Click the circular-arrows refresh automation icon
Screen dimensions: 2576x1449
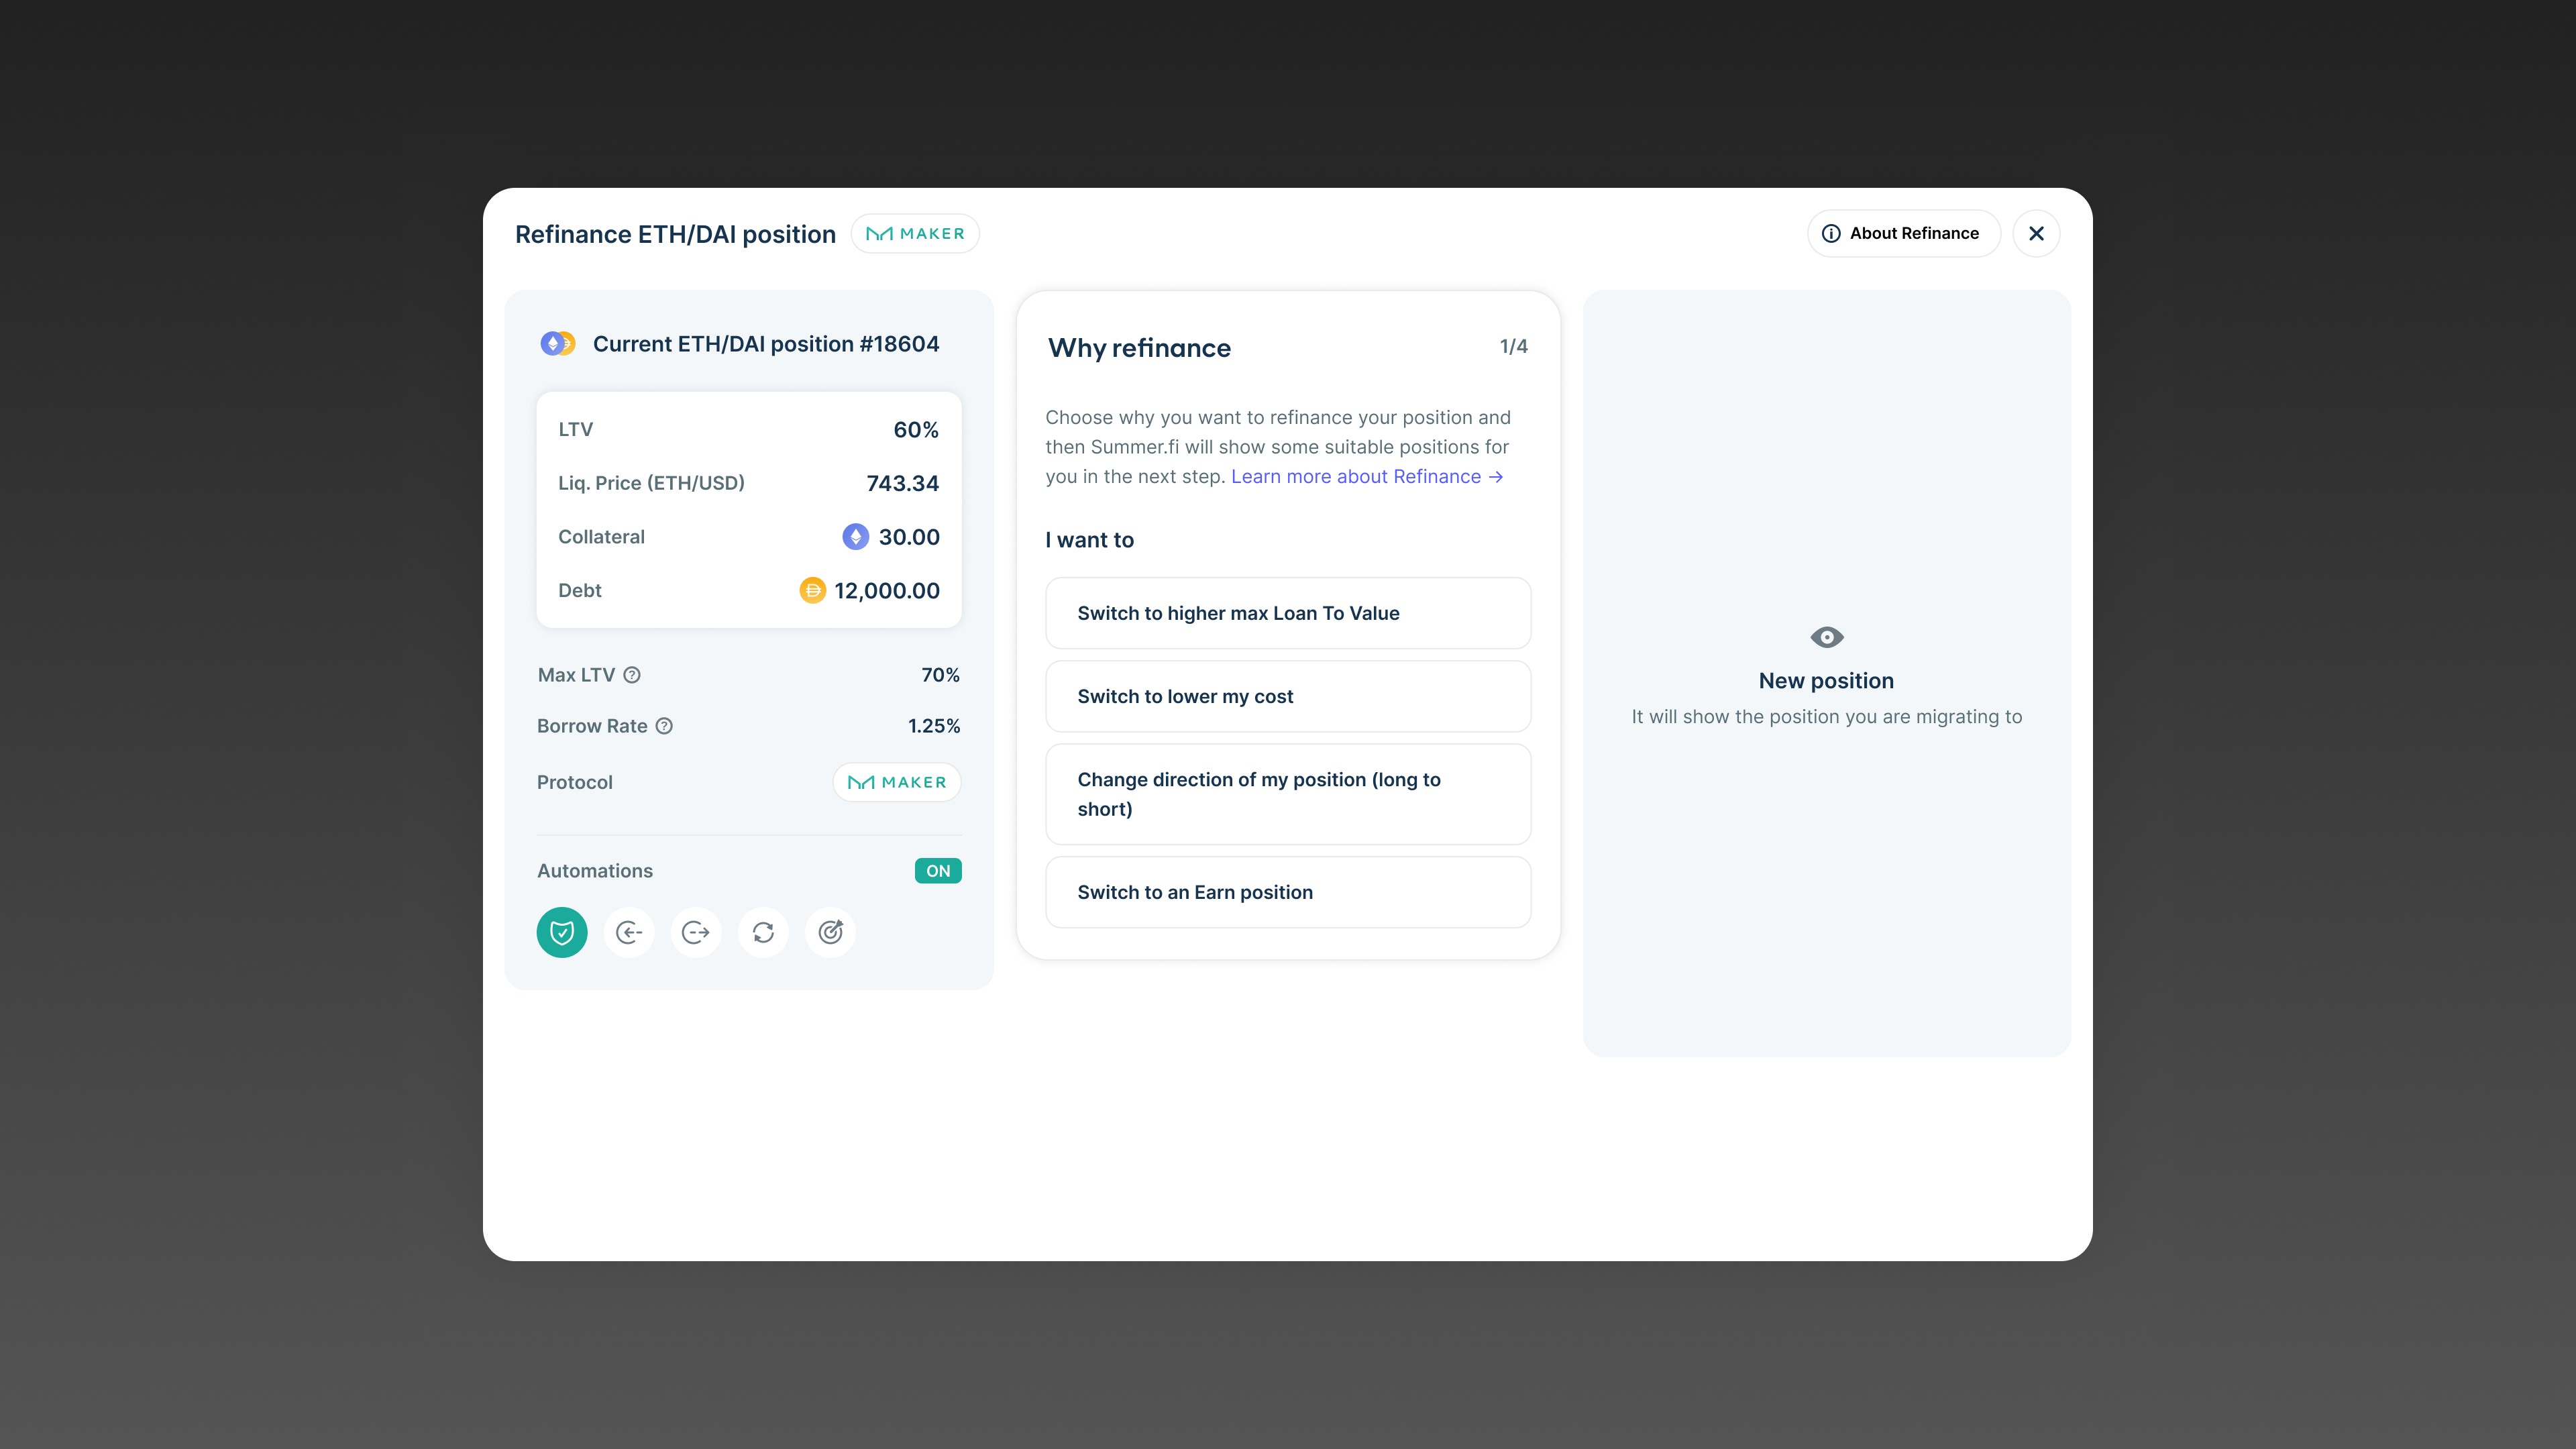[763, 932]
